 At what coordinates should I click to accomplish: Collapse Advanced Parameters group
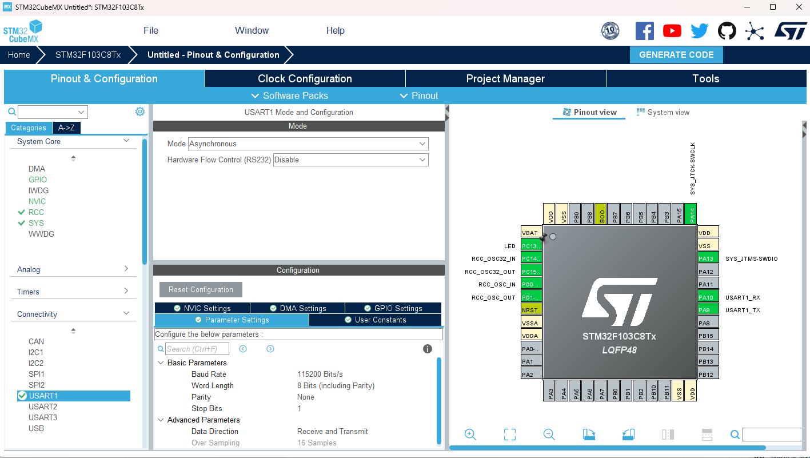click(x=161, y=420)
